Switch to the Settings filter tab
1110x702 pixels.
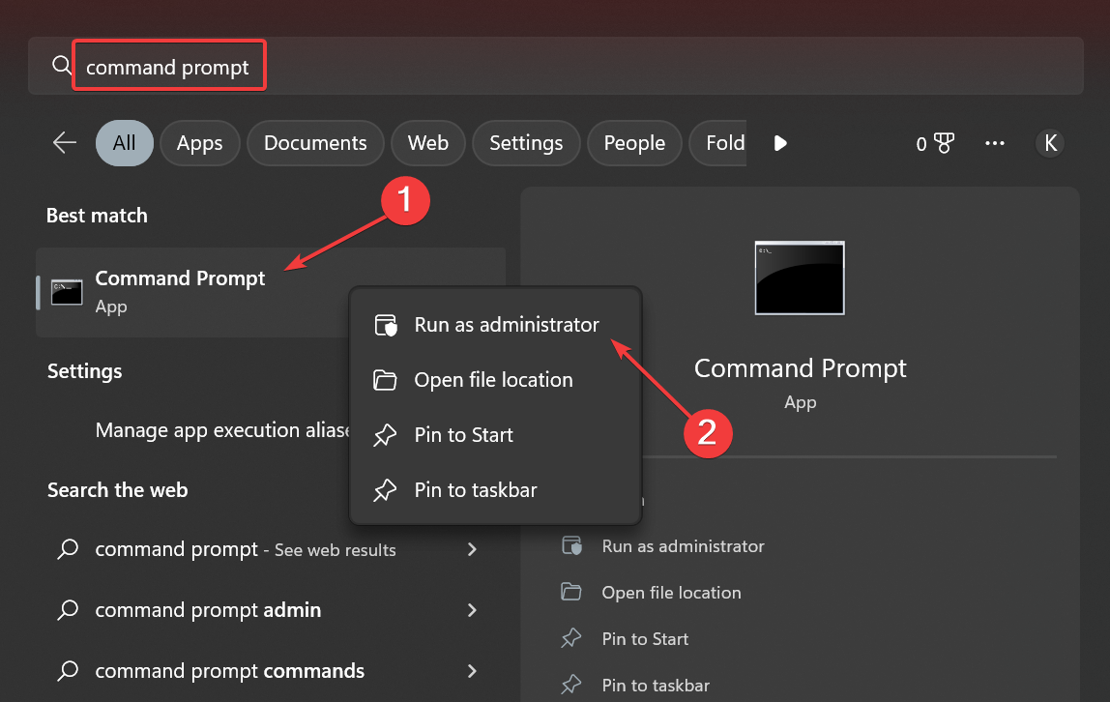click(x=526, y=143)
